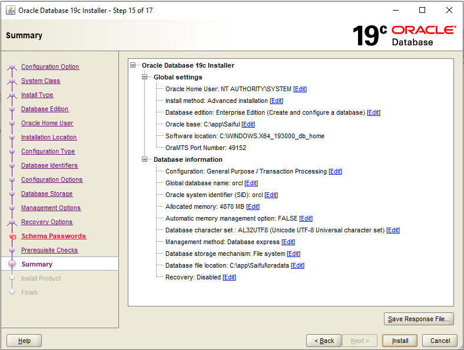
Task: Close the installer window
Action: 449,11
